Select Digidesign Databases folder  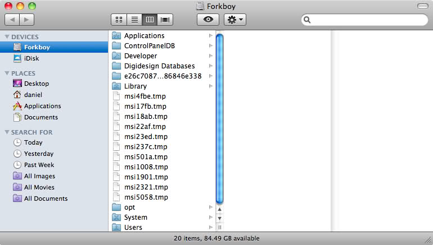point(163,66)
